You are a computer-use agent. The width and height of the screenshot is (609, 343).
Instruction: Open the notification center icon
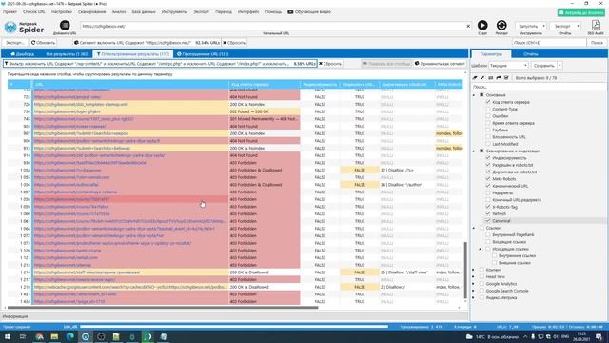pos(599,336)
